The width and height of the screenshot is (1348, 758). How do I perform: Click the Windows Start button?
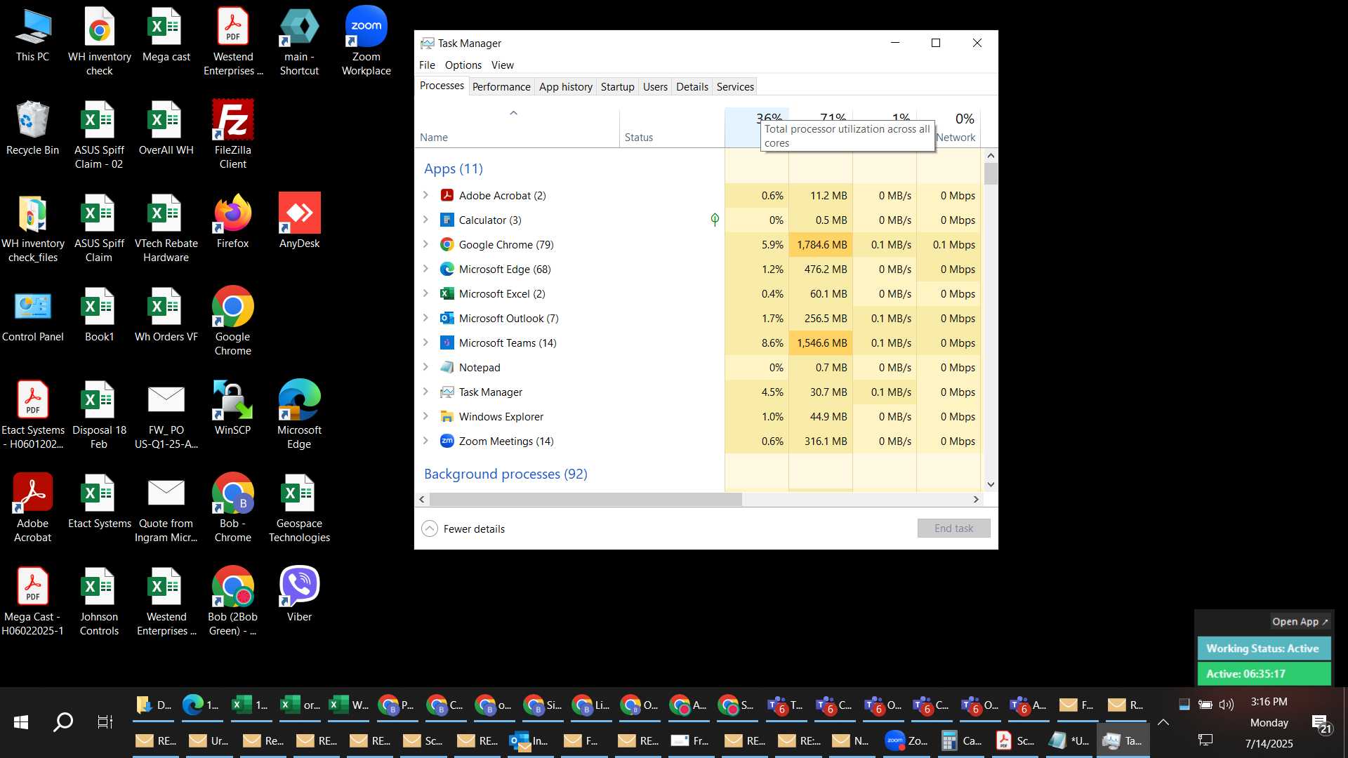point(21,722)
